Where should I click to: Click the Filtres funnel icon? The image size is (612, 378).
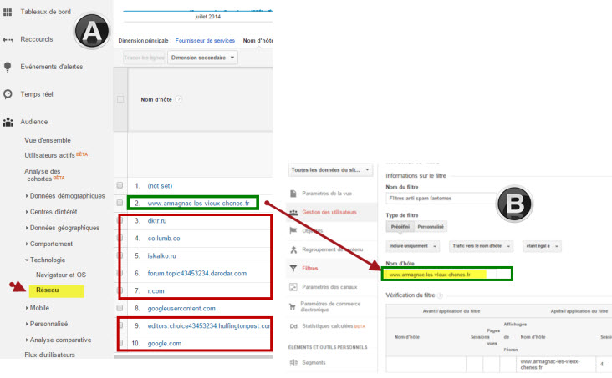[x=293, y=268]
